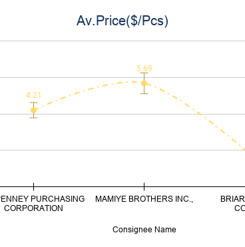Select the topmost horizontal gridline
Image resolution: width=245 pixels, height=247 pixels.
tap(122, 41)
